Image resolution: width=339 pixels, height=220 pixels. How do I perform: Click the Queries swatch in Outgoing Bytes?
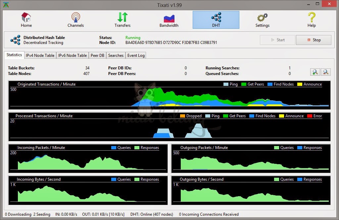tap(276, 179)
